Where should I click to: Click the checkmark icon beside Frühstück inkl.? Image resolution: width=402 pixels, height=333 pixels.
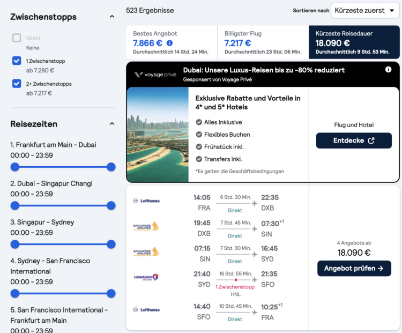tap(199, 147)
